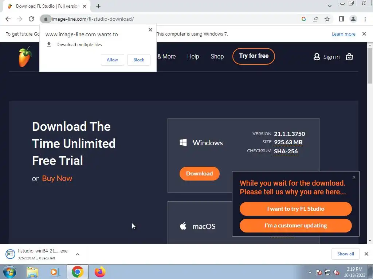Open the Chrome profile avatar
Viewport: 373px width, 279px height.
coord(353,19)
